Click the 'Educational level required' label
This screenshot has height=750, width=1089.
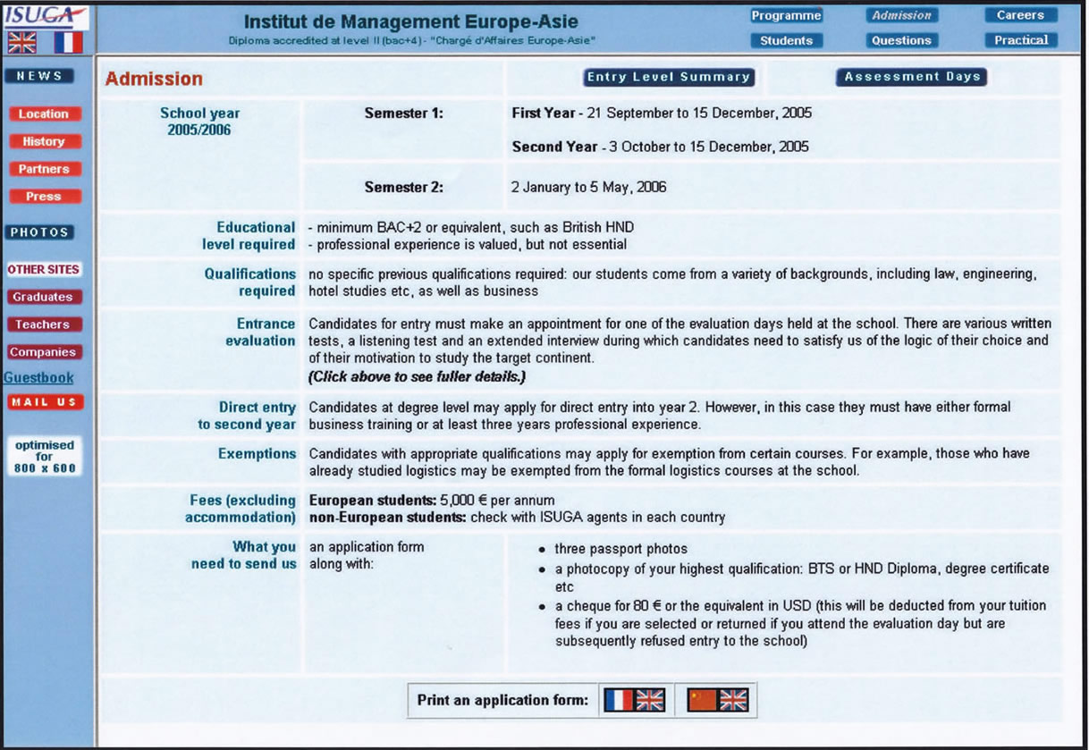click(249, 236)
